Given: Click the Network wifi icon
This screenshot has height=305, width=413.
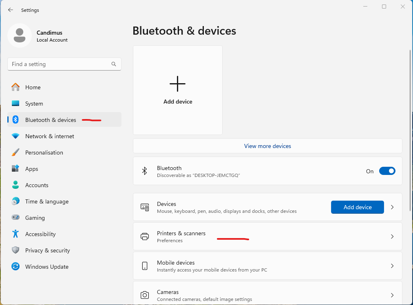Looking at the screenshot, I should (x=15, y=136).
